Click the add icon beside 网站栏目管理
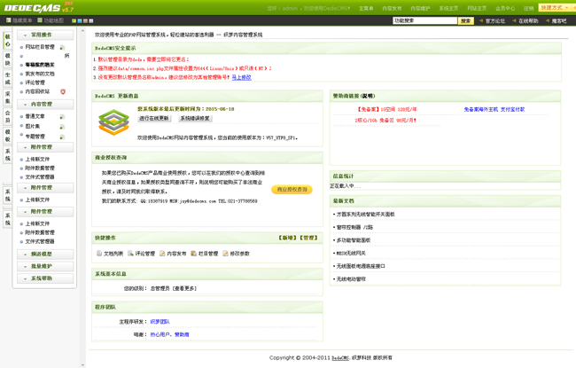Image resolution: width=576 pixels, height=368 pixels. [62, 47]
